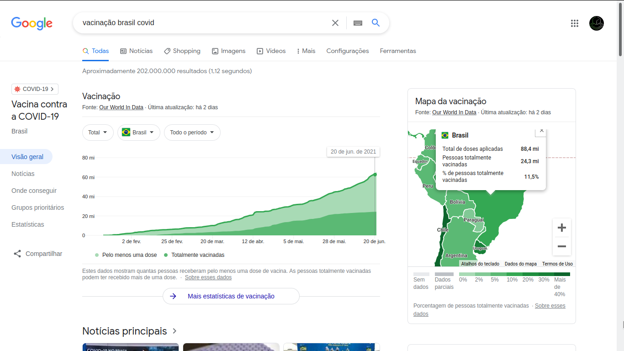
Task: Click Paraguai on the map
Action: 473,220
